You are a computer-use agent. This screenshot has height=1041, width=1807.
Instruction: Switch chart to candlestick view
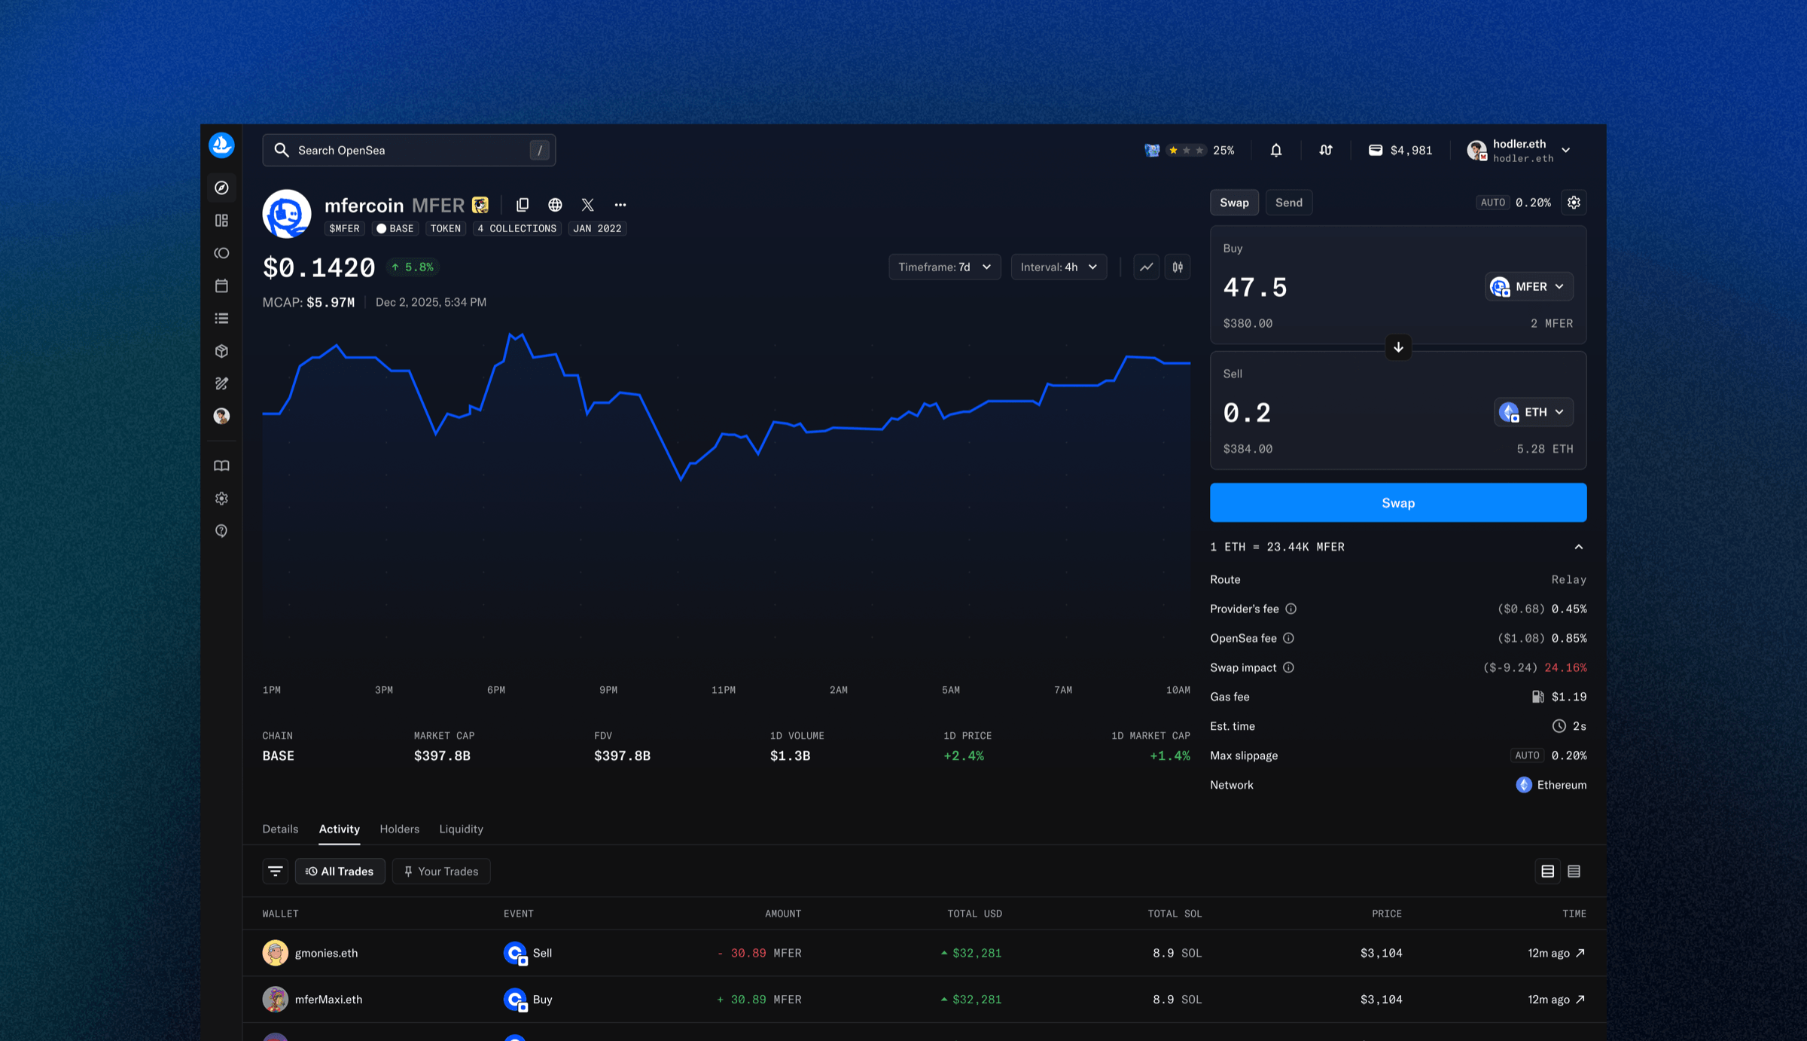[1178, 267]
